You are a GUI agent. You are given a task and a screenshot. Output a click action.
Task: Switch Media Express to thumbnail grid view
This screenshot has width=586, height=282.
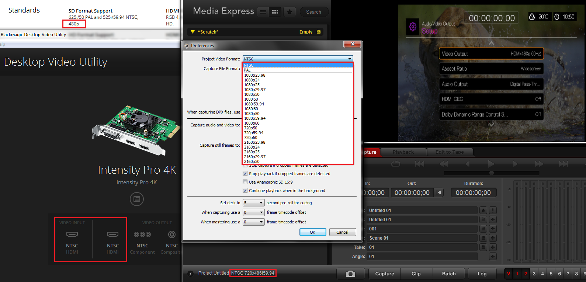click(x=275, y=12)
